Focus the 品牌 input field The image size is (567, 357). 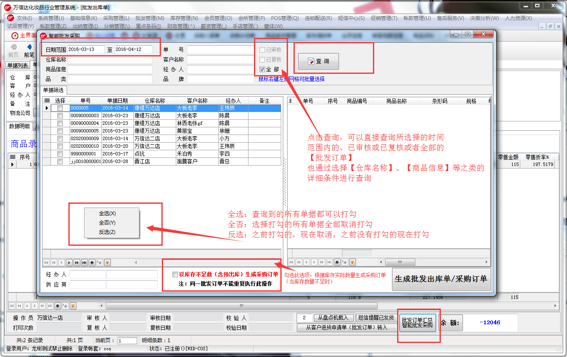220,79
